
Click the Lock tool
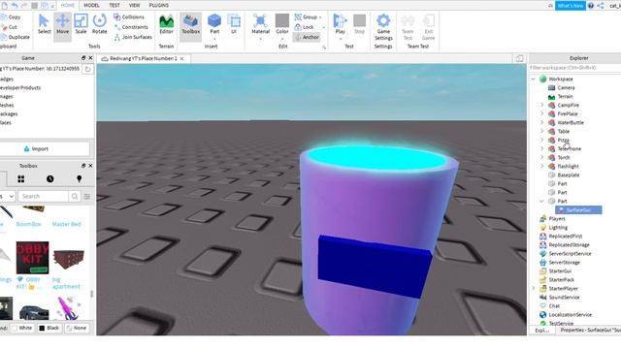click(304, 27)
